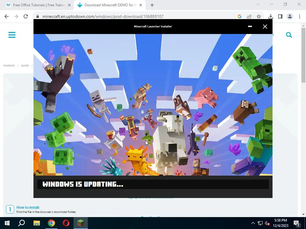
Task: Click the Windows is updating status bar
Action: tap(153, 184)
